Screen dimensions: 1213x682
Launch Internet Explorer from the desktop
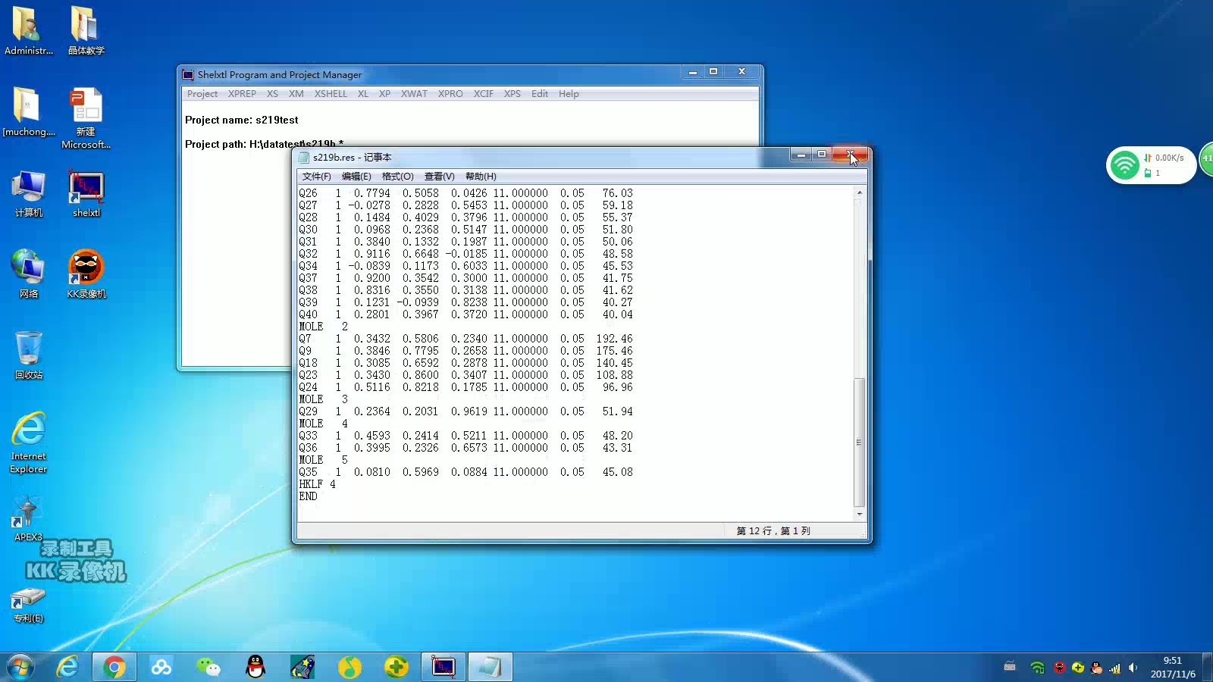point(28,443)
